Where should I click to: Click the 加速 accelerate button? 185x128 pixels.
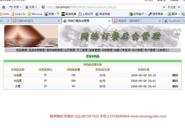[172, 7]
